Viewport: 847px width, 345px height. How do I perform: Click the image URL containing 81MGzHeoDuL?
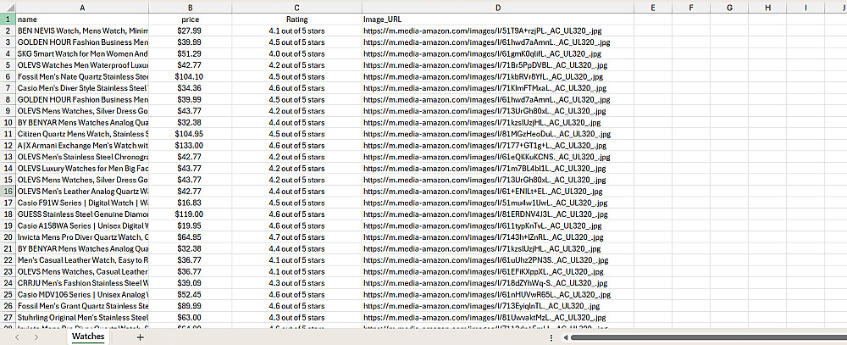tap(497, 134)
